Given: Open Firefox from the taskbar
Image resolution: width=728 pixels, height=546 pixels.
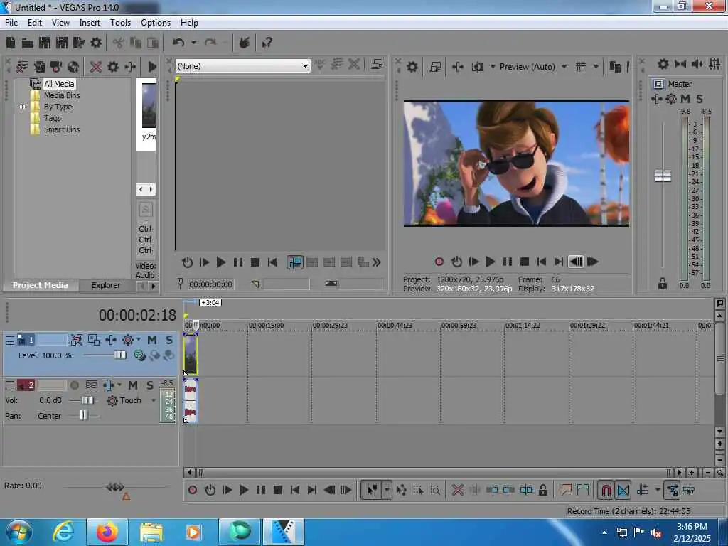Looking at the screenshot, I should coord(107,532).
